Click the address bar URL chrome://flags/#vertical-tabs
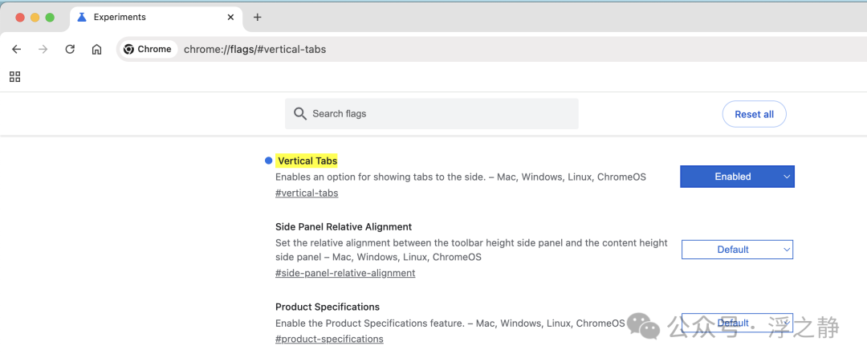 [255, 49]
